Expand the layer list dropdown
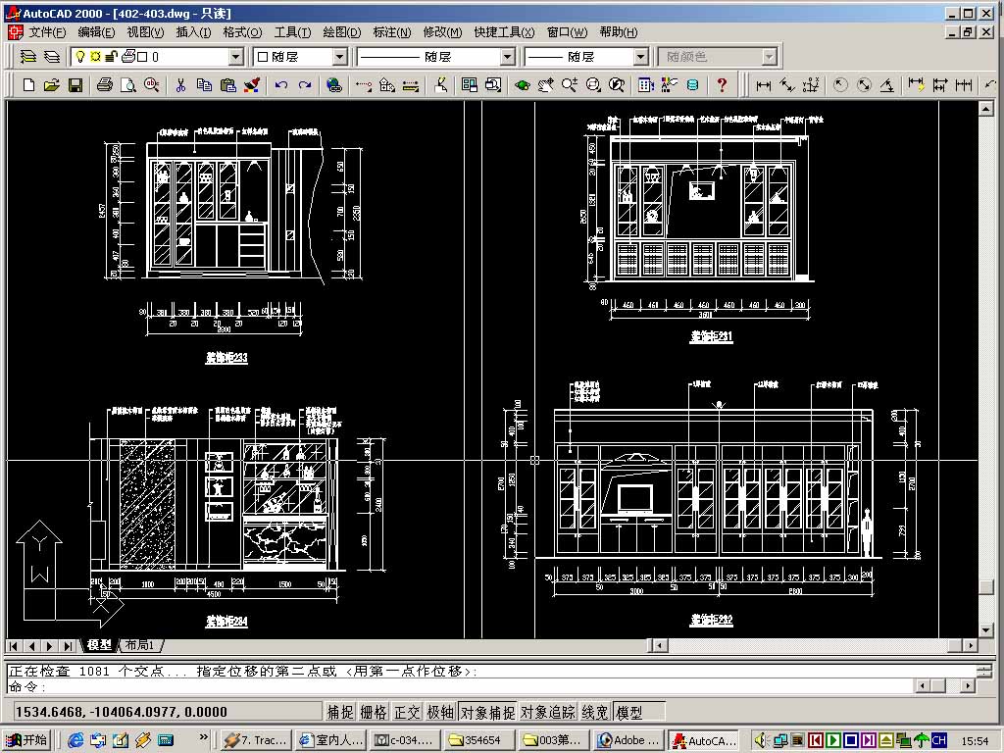The width and height of the screenshot is (1004, 753). tap(235, 57)
